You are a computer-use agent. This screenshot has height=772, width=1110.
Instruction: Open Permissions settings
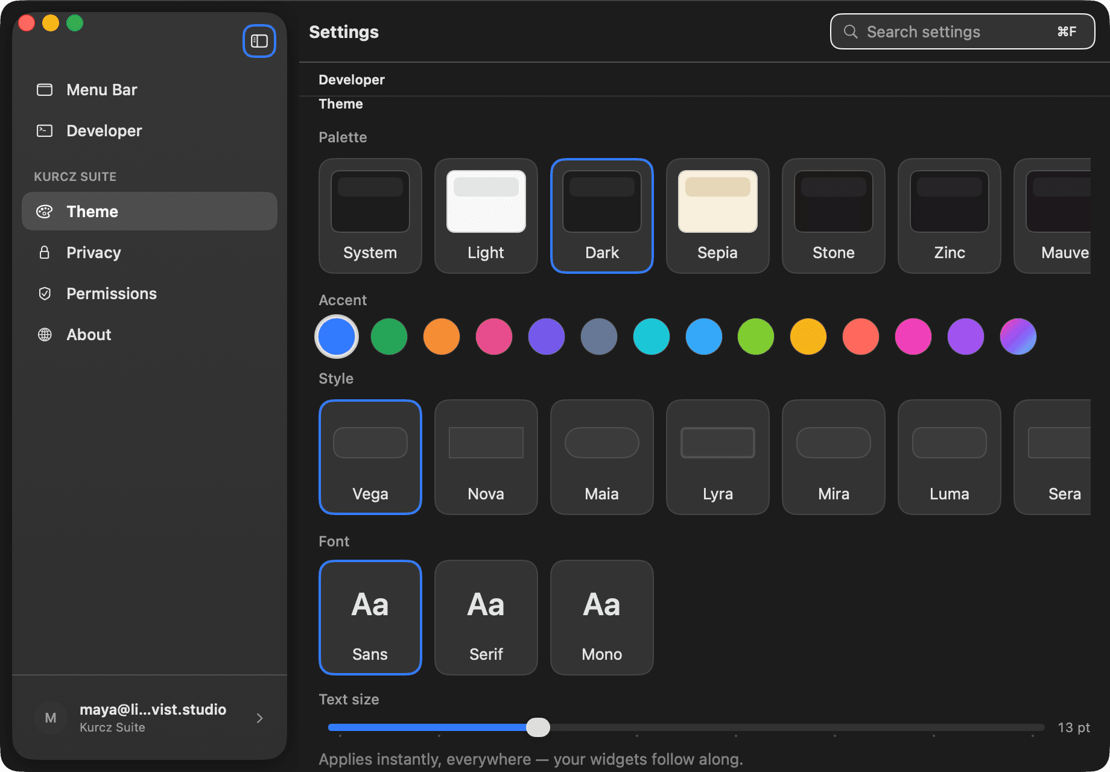pyautogui.click(x=150, y=294)
